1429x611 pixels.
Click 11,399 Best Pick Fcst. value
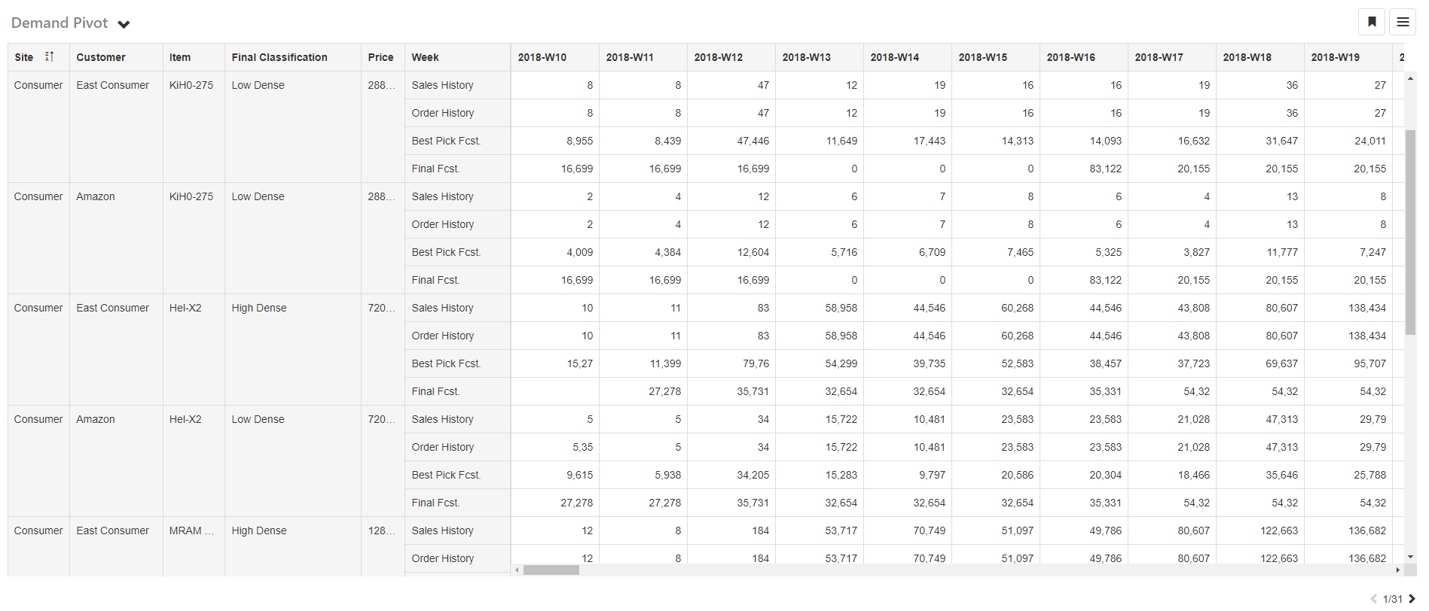tap(665, 363)
